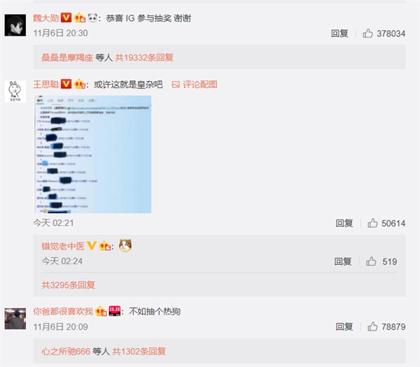420x367 pixels.
Task: Click the 11.11 badge beside 你爸都很喜欢我
Action: pos(115,311)
